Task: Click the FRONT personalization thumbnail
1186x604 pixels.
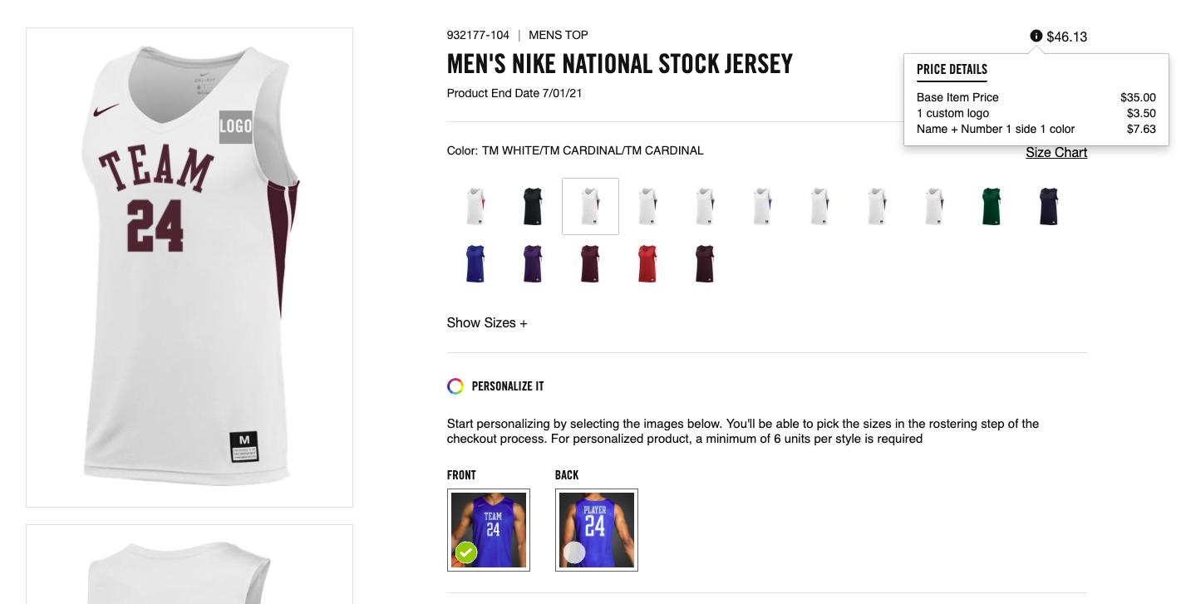Action: point(489,528)
